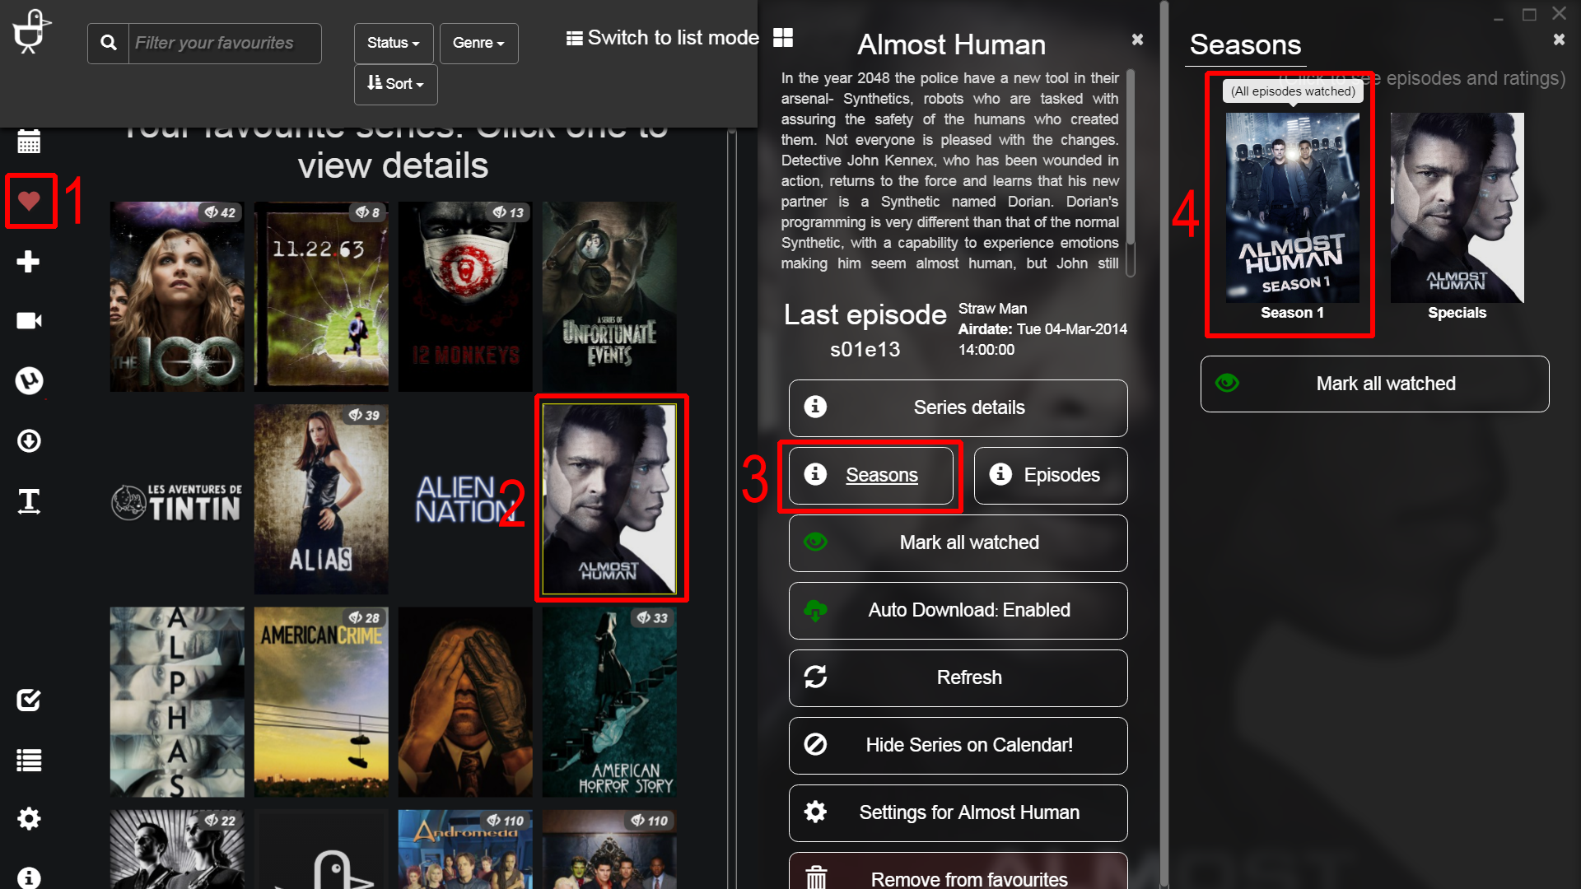
Task: Click the Refresh button
Action: point(958,677)
